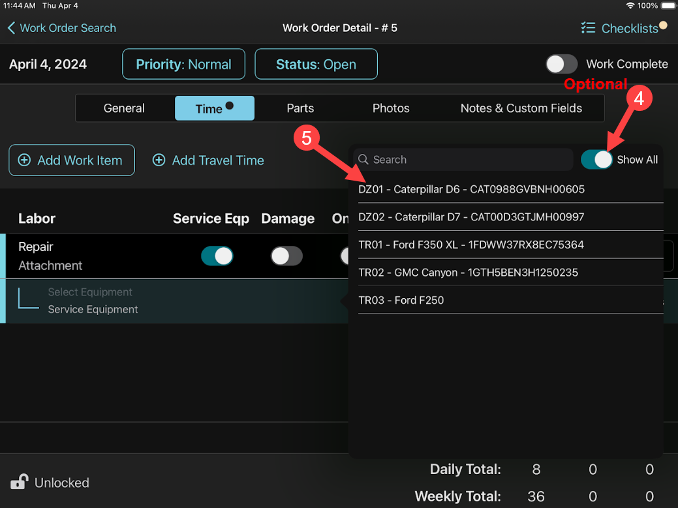
Task: Tap the Wi-Fi status icon
Action: [630, 5]
